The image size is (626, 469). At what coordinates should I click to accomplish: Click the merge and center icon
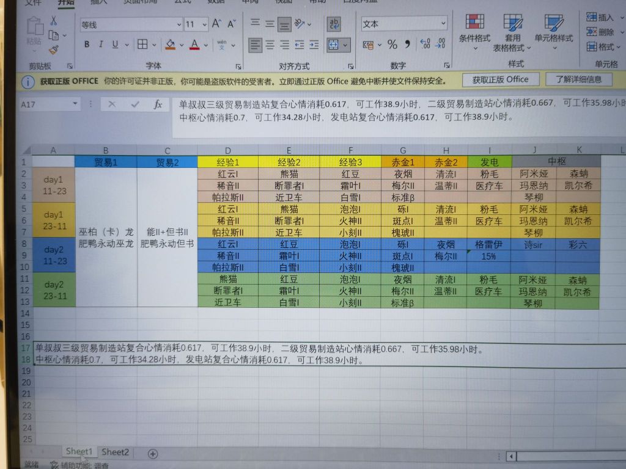coord(334,46)
